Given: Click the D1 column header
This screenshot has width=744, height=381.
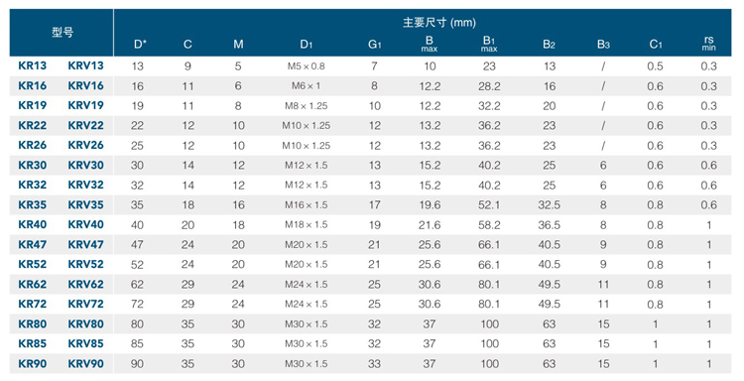Looking at the screenshot, I should pos(307,44).
